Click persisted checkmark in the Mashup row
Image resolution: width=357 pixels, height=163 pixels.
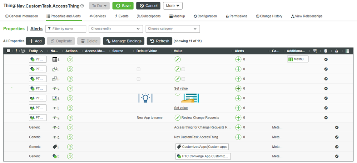pyautogui.click(x=326, y=59)
